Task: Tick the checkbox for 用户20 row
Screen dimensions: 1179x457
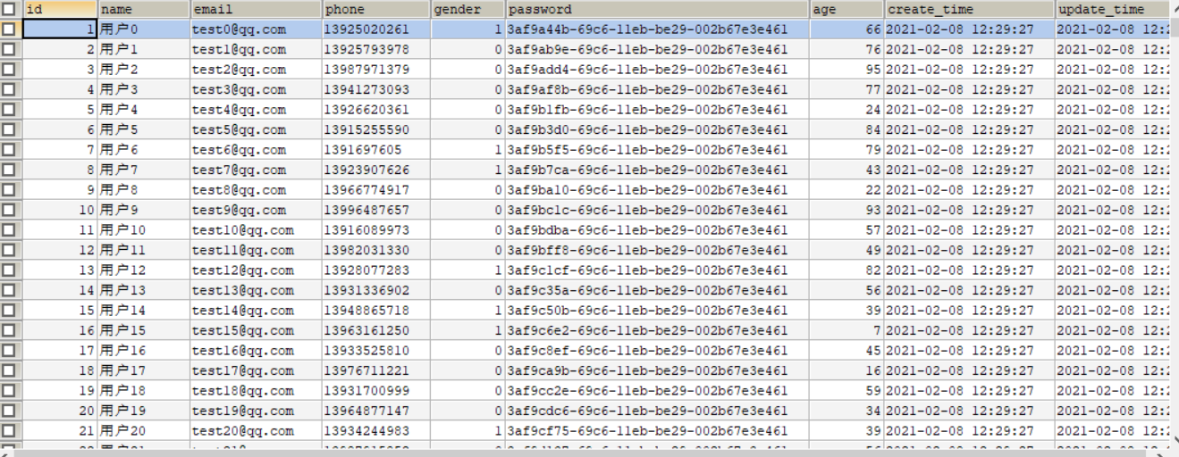Action: point(9,431)
